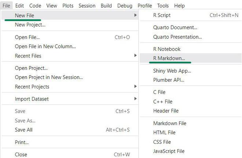Choose Open File menu entry

[x=27, y=37]
